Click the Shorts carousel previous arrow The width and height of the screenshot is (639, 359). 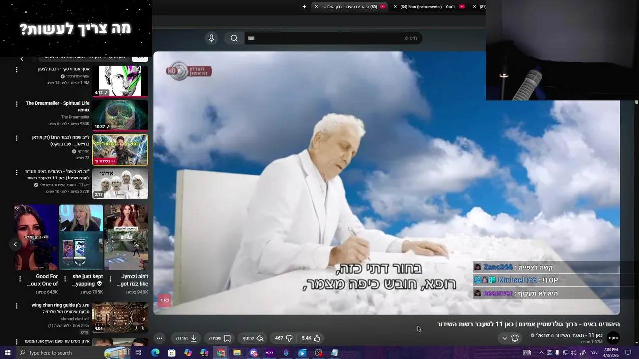(15, 244)
